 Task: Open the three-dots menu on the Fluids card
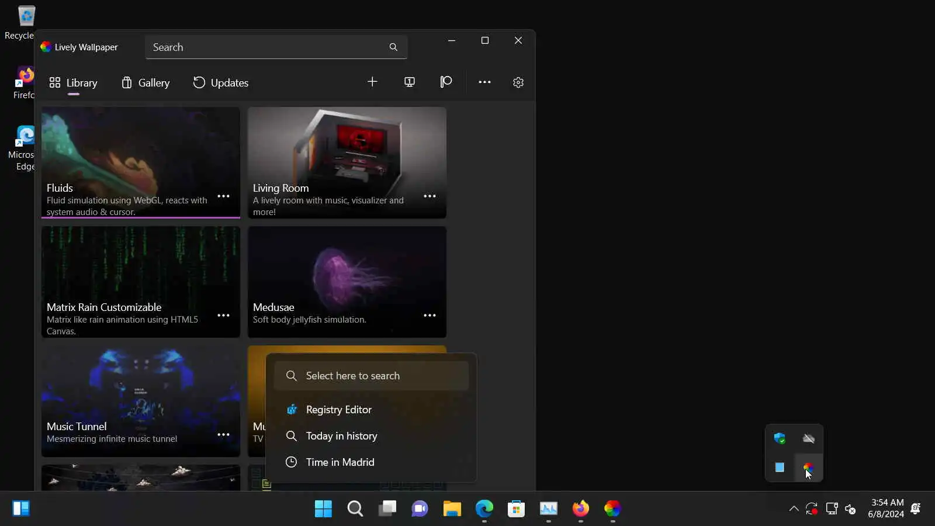pyautogui.click(x=223, y=196)
